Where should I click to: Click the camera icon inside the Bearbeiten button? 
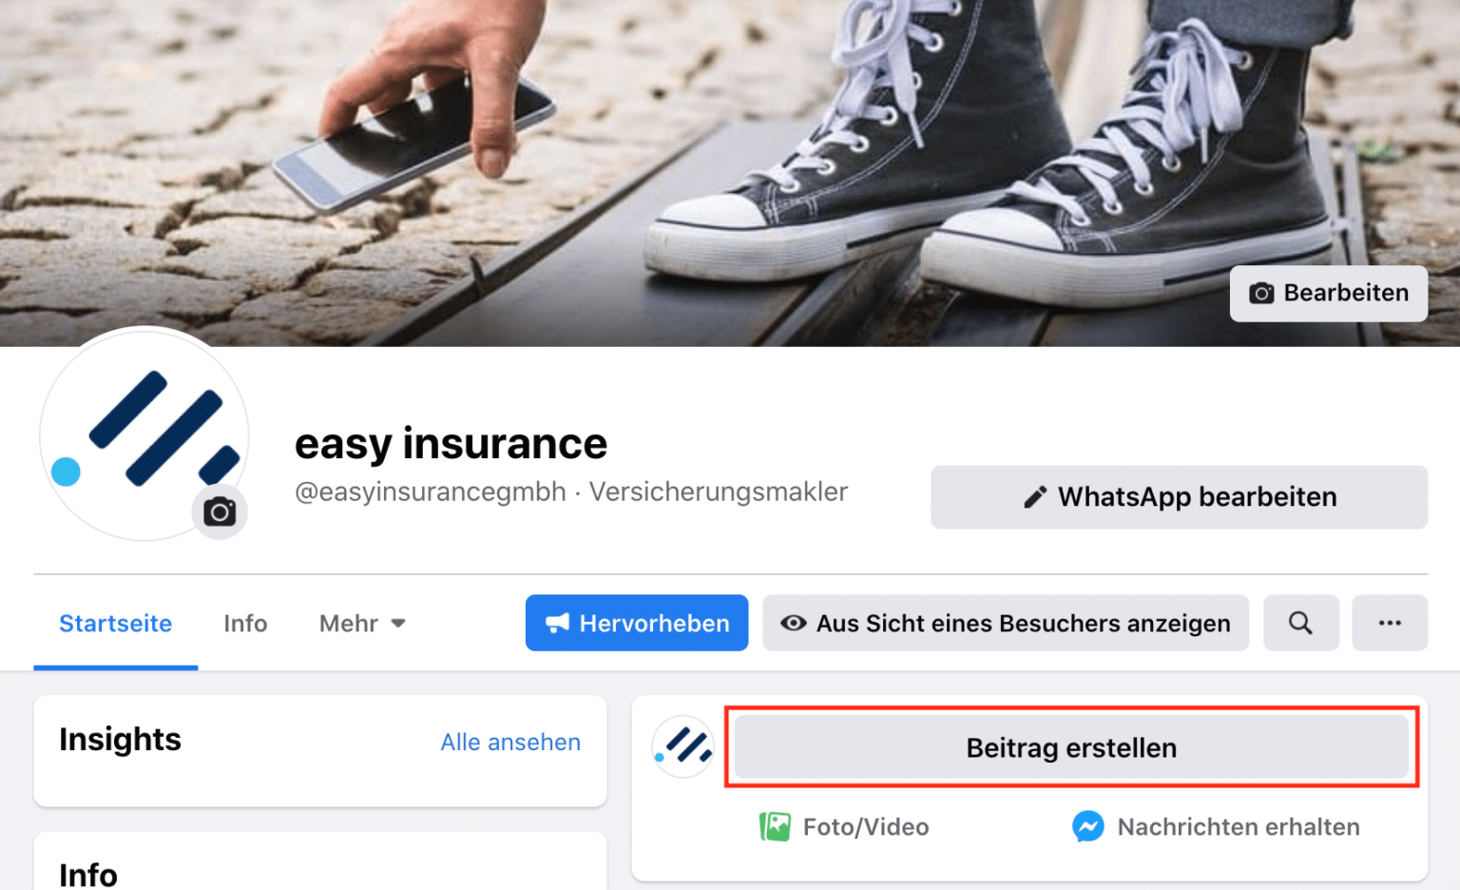tap(1263, 294)
